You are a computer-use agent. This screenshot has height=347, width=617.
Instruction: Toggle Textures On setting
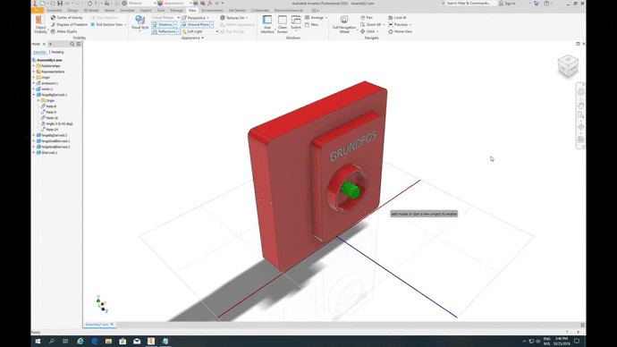[x=233, y=18]
